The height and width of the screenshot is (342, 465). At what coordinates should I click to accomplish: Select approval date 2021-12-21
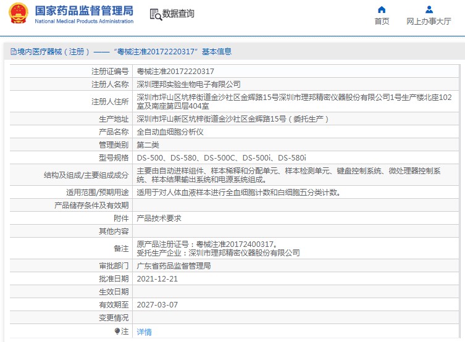point(157,279)
